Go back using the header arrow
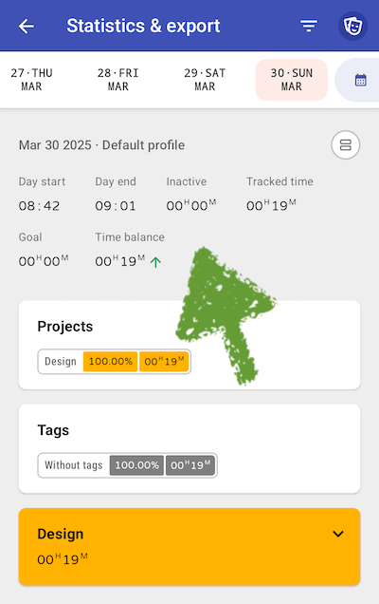This screenshot has height=604, width=379. coord(27,27)
